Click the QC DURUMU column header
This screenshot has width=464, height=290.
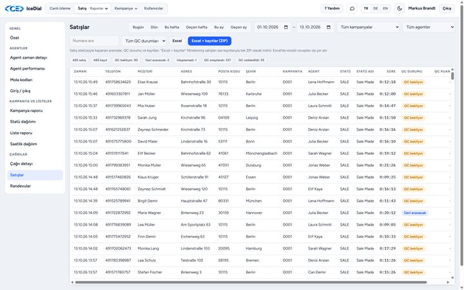click(x=412, y=72)
